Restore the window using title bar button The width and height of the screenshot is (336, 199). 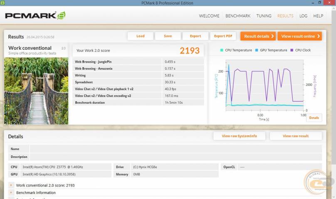[319, 2]
